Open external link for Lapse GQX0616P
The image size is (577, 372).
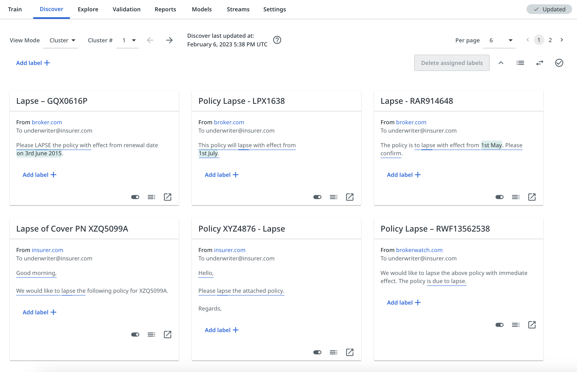click(167, 197)
